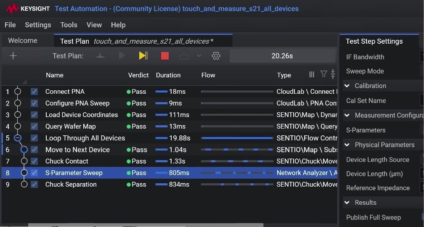Screen dimensions: 424x227
Task: Collapse the Loop Through All Devices node
Action: 18,138
